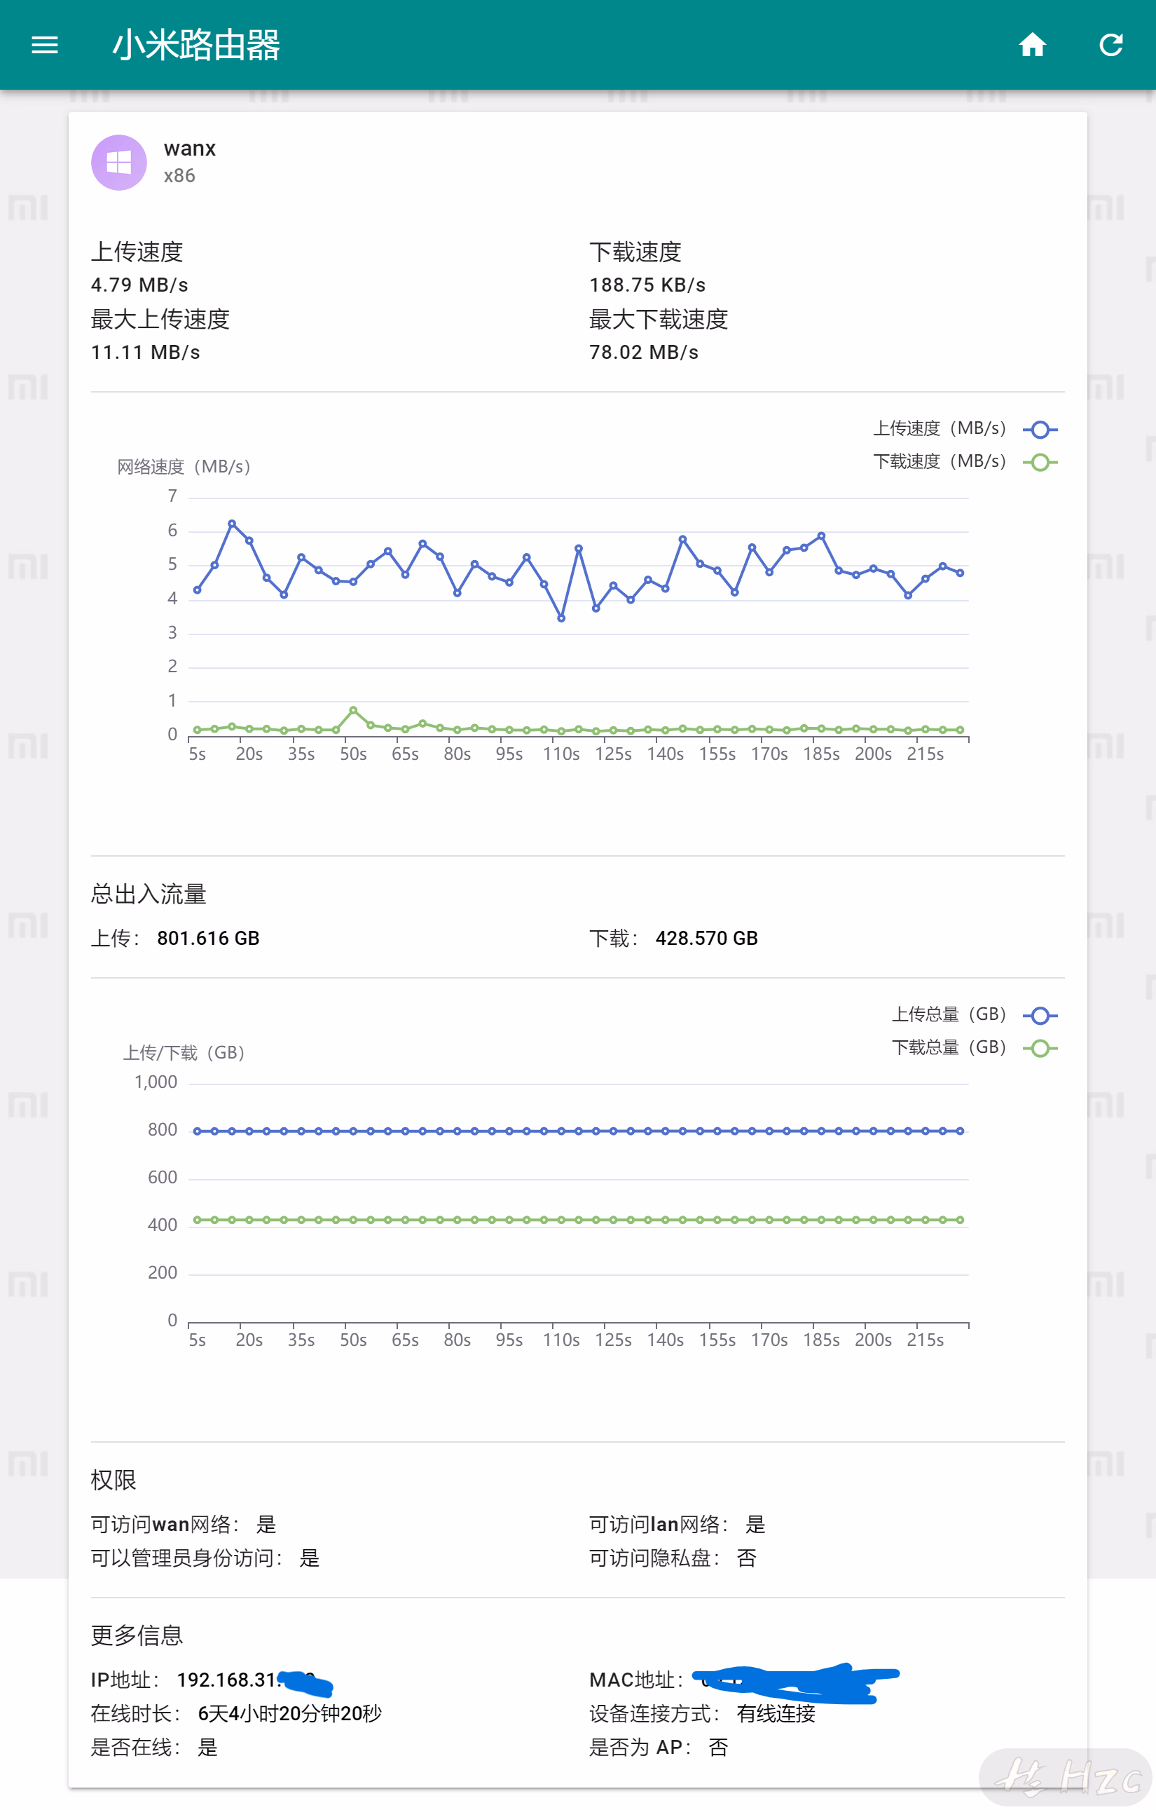Click the 权限 section heading
1156x1810 pixels.
pyautogui.click(x=113, y=1480)
